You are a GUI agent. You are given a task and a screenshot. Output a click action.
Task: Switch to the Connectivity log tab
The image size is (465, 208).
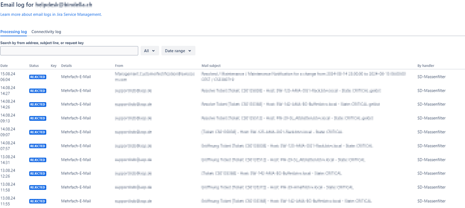pyautogui.click(x=46, y=32)
